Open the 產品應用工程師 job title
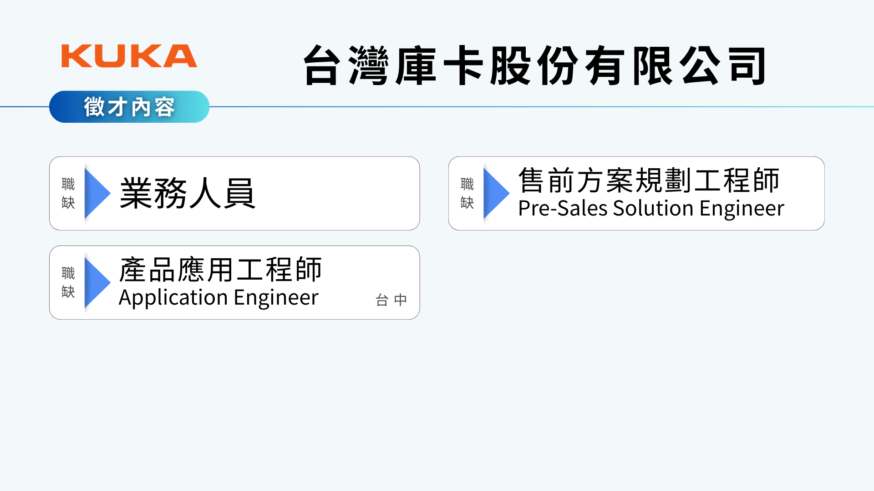Screen dimensions: 874x491 click(220, 270)
